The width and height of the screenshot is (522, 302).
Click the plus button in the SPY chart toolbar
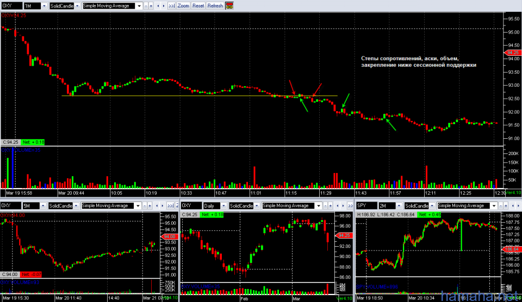[x=506, y=205]
